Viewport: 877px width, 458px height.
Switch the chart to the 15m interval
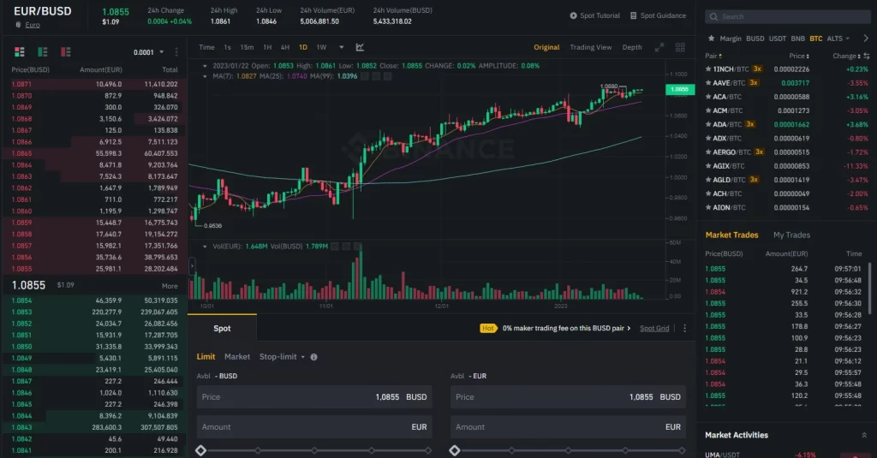pos(247,48)
